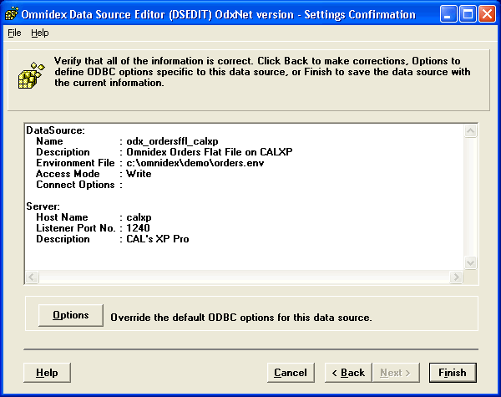Screen dimensions: 501x397
Task: Close the DSEDIT window
Action: pyautogui.click(x=488, y=14)
